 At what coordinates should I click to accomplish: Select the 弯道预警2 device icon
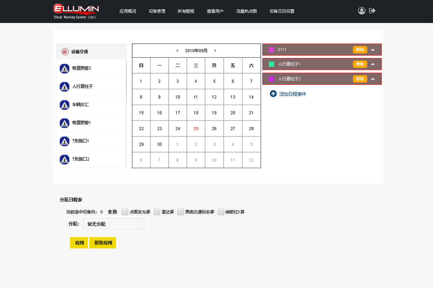tap(65, 68)
